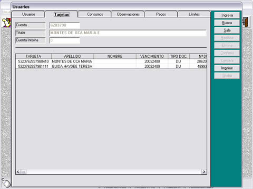This screenshot has height=189, width=253.
Task: Click the mouse icon at bottom left
Action: [6, 183]
